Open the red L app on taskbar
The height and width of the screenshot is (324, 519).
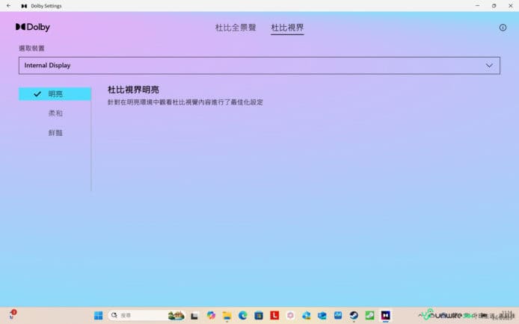point(274,315)
